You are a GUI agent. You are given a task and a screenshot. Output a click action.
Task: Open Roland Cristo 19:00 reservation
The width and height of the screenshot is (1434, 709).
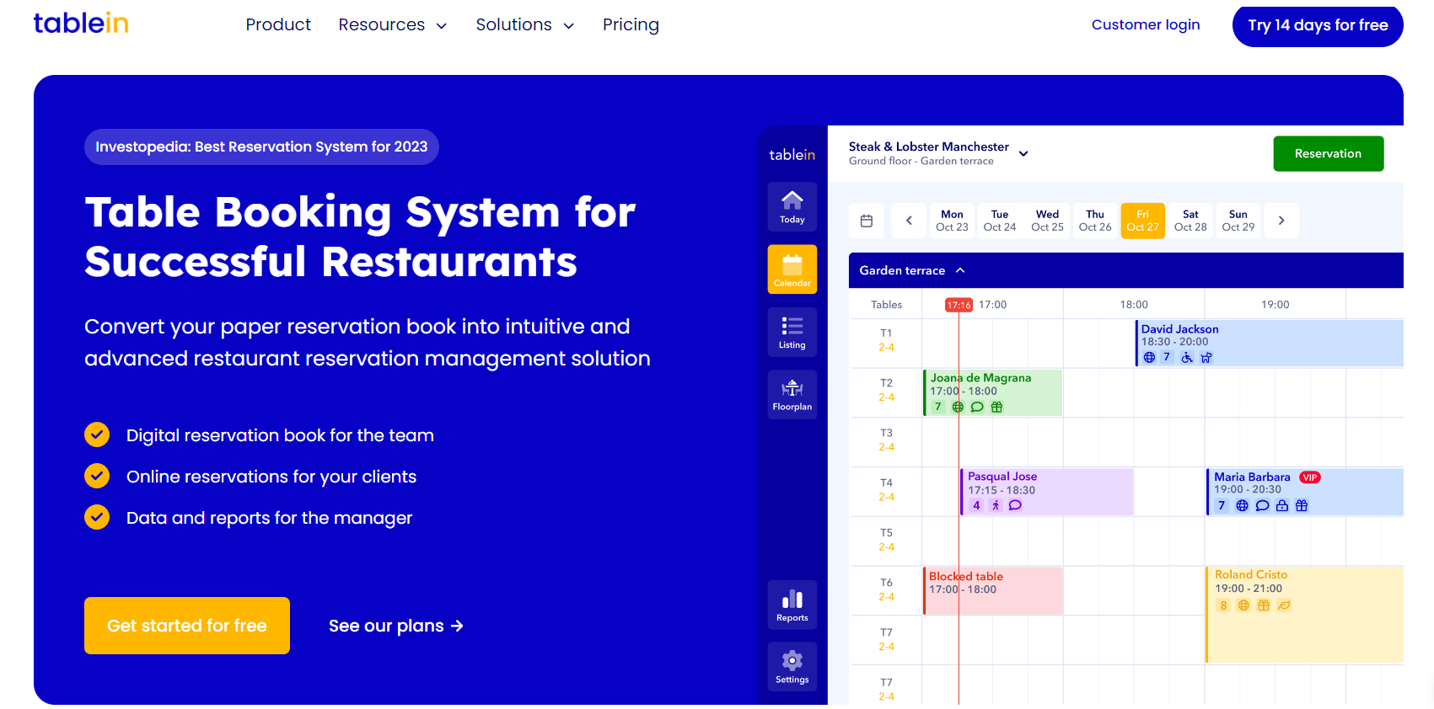coord(1305,615)
